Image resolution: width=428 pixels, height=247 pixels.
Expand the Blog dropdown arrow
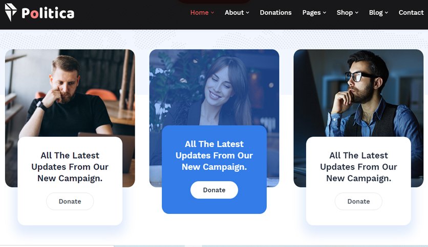coord(386,13)
